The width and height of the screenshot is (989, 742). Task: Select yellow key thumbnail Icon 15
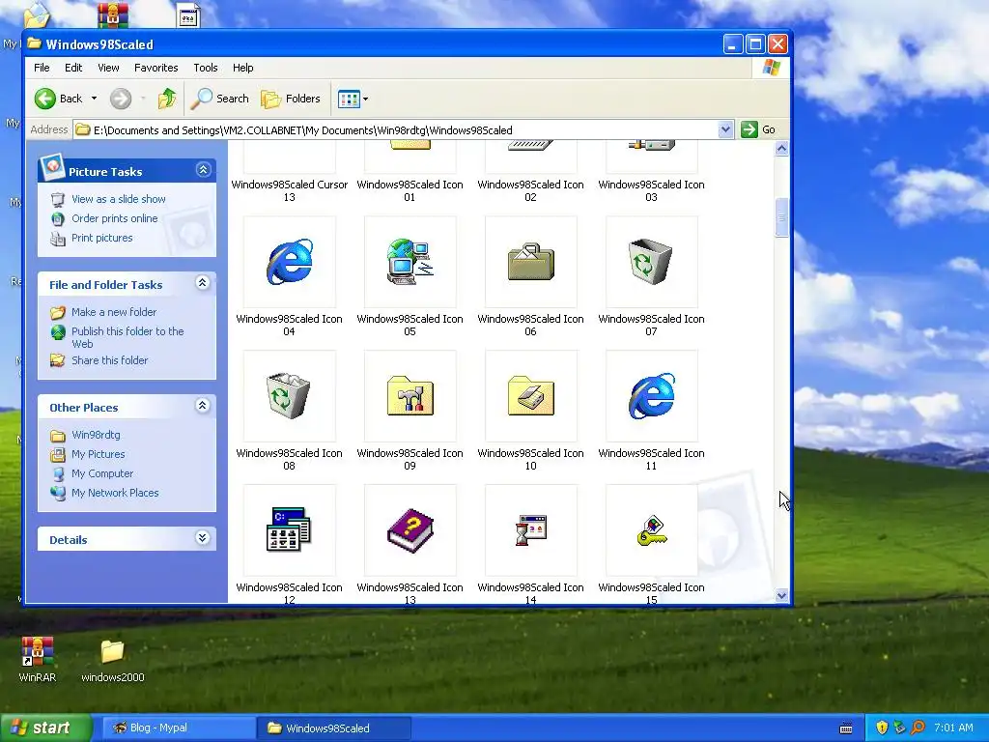point(652,530)
